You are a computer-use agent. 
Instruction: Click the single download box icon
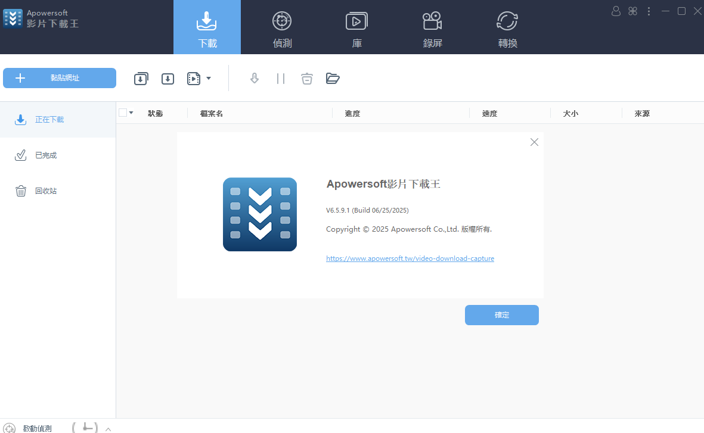tap(168, 79)
